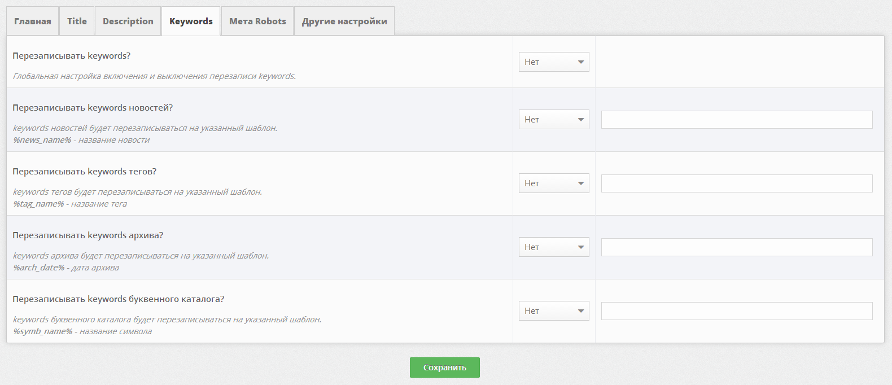Viewport: 892px width, 385px height.
Task: Click the 'Перезаписывать keywords тегов?' label
Action: pos(85,172)
